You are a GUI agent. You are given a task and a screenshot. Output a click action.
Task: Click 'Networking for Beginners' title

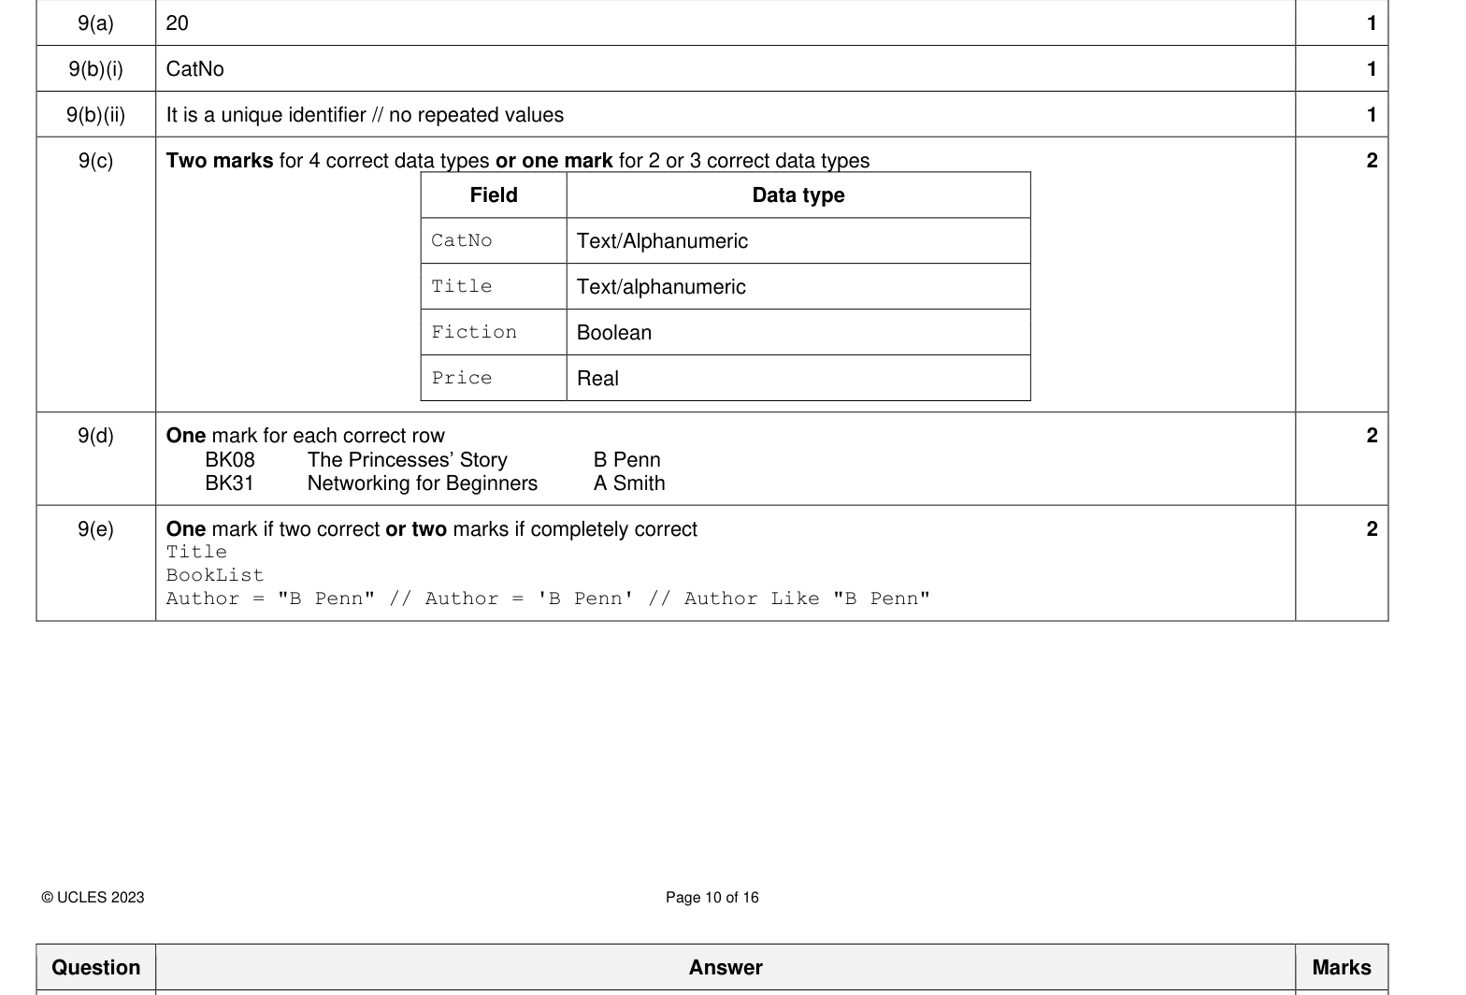pos(423,483)
